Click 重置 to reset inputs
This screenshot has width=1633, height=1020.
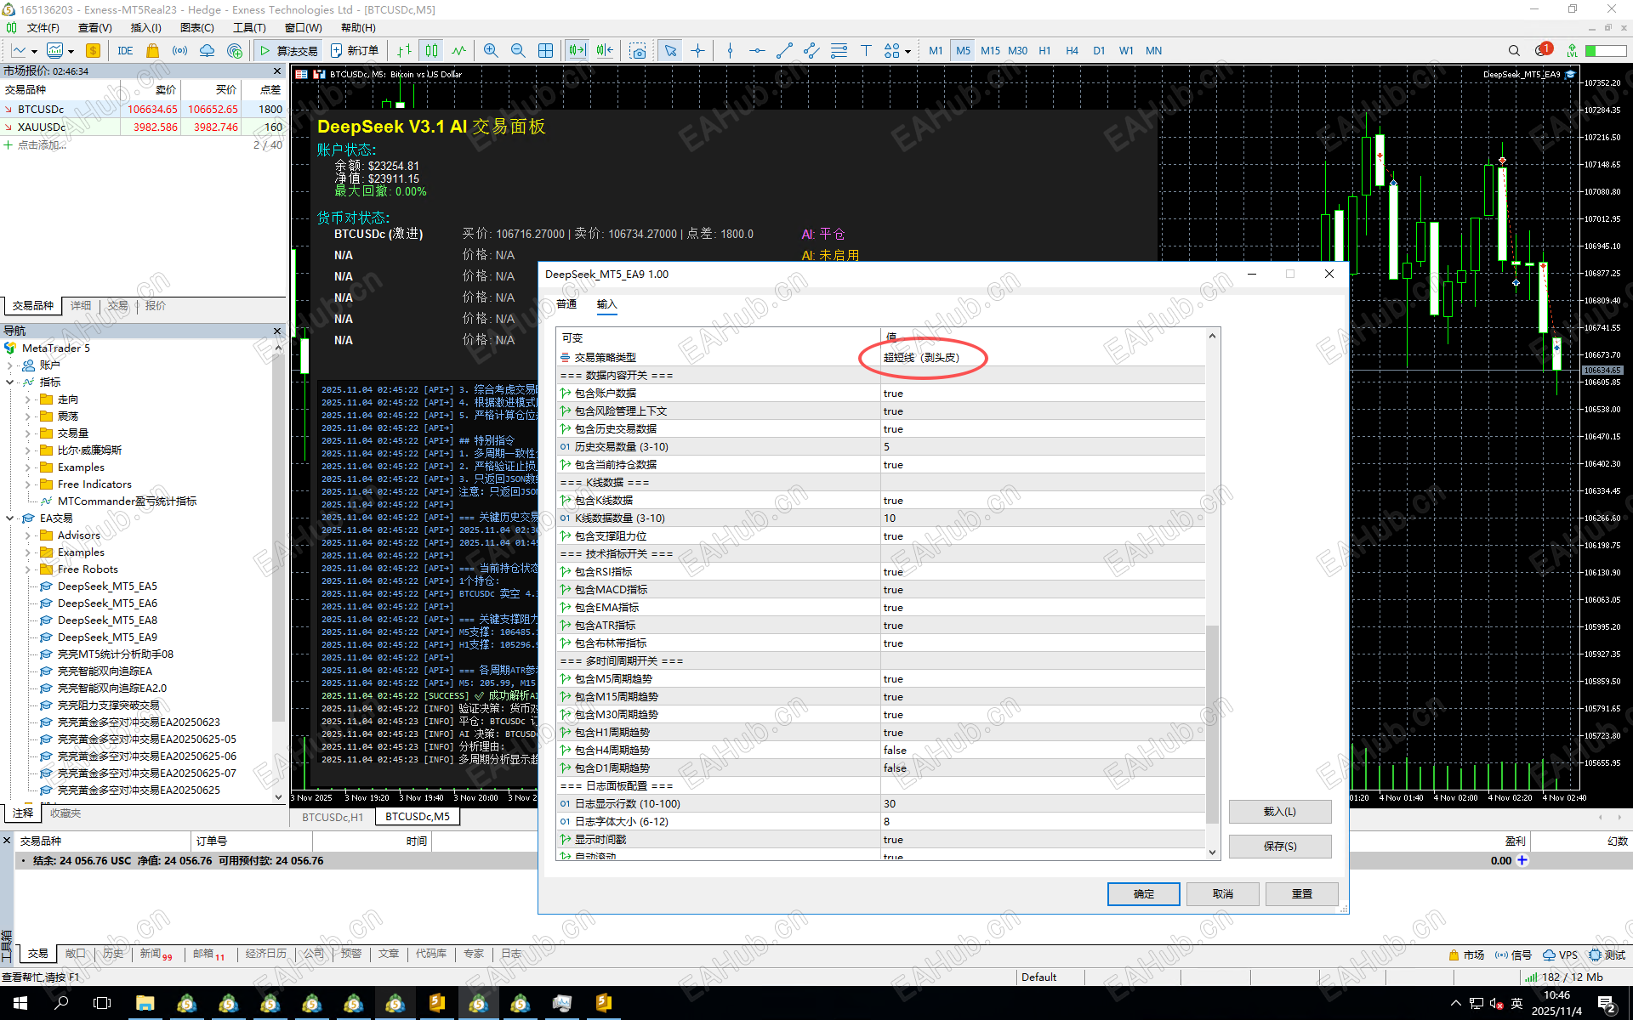[1302, 894]
